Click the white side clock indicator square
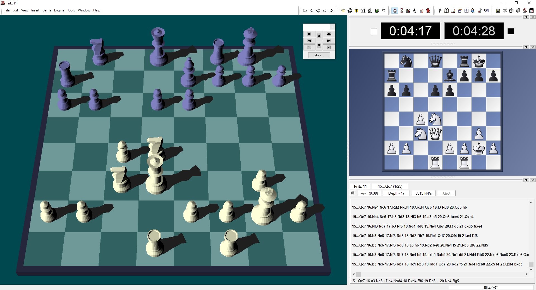The width and height of the screenshot is (536, 290). click(x=374, y=31)
